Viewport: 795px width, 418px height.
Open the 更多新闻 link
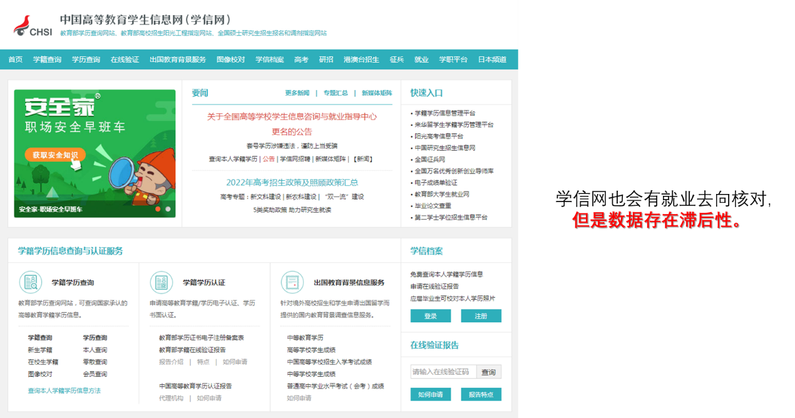point(297,93)
